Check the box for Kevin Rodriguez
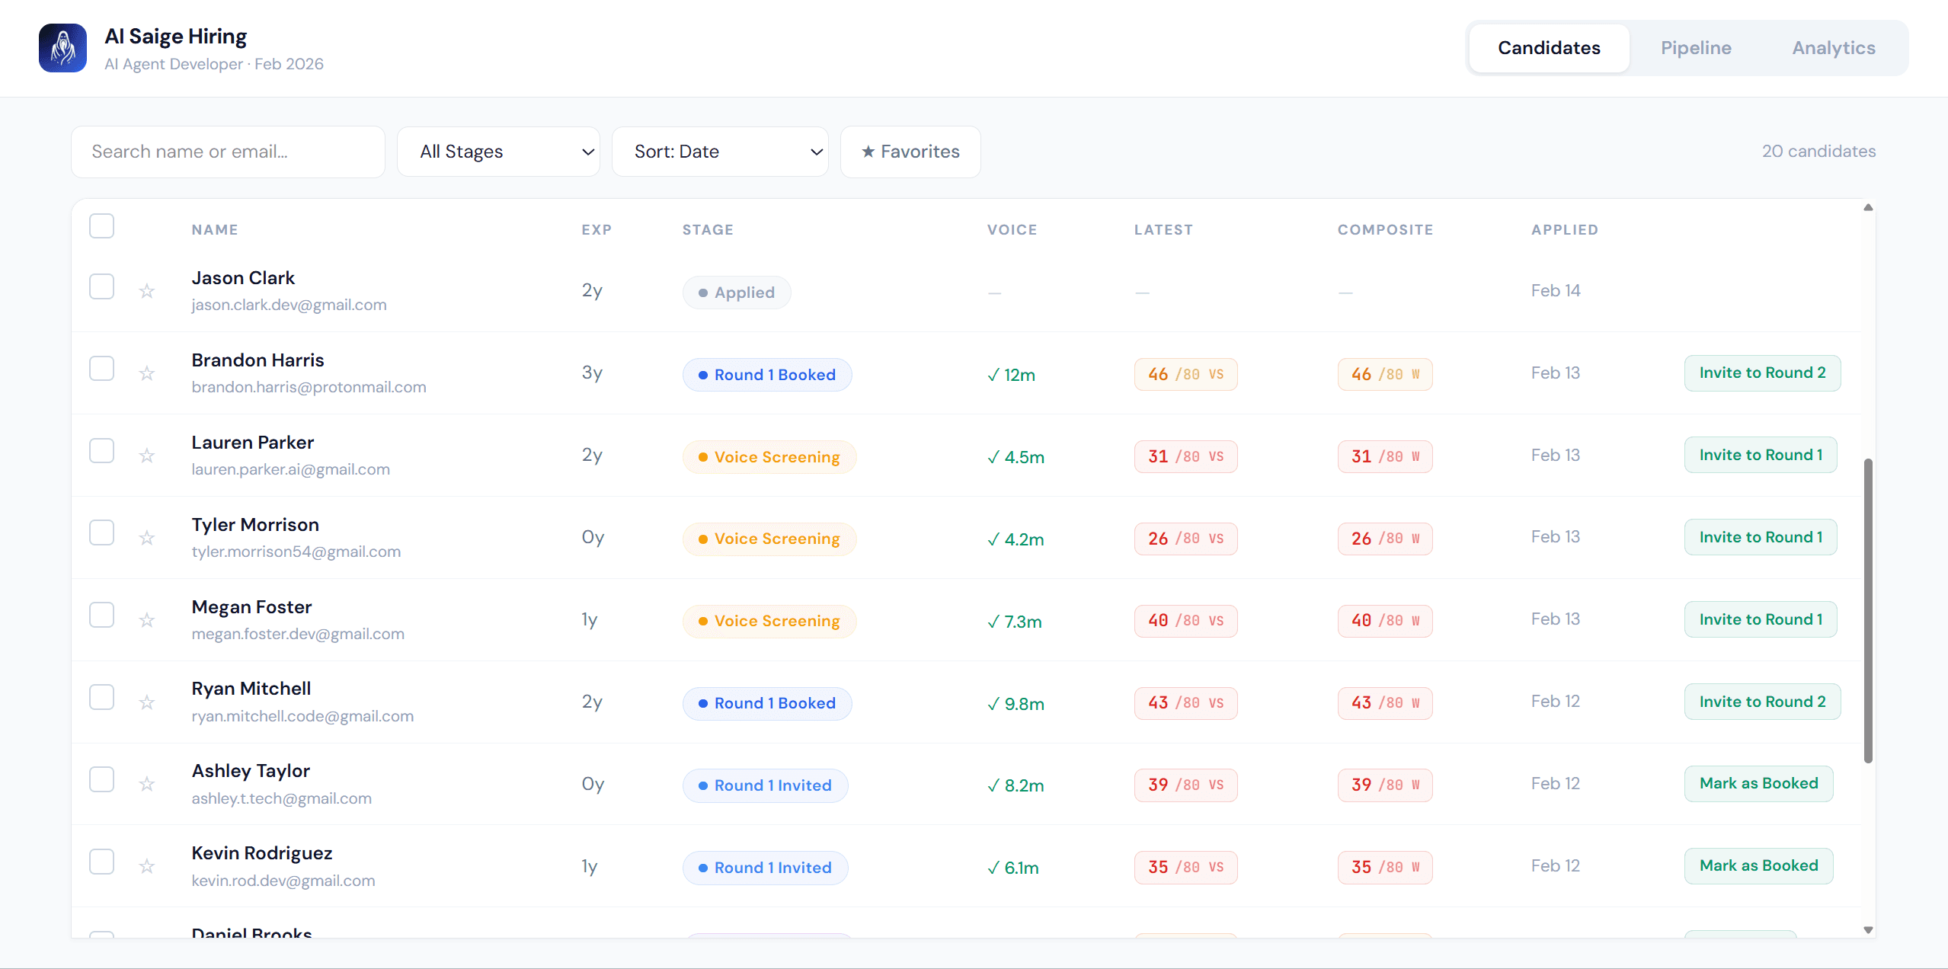This screenshot has width=1948, height=969. point(101,862)
